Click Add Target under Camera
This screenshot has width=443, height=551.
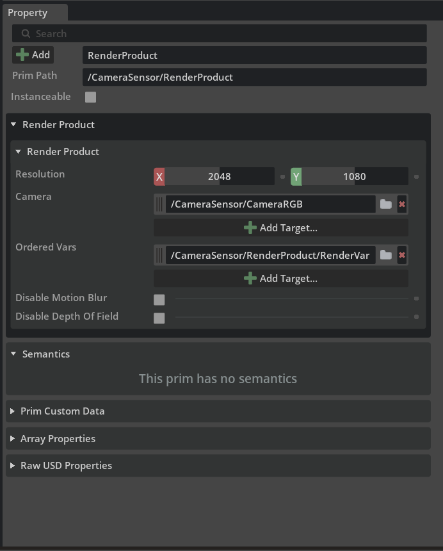point(281,227)
